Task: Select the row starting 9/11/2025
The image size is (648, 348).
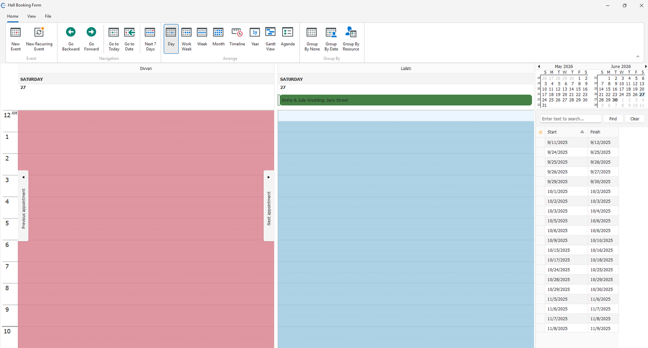Action: click(x=578, y=142)
